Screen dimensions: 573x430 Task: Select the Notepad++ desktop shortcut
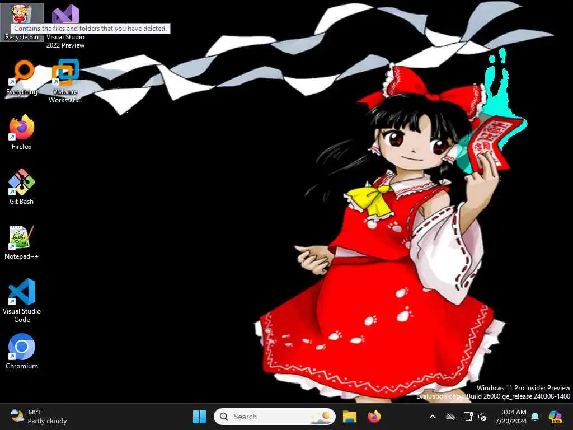click(22, 242)
